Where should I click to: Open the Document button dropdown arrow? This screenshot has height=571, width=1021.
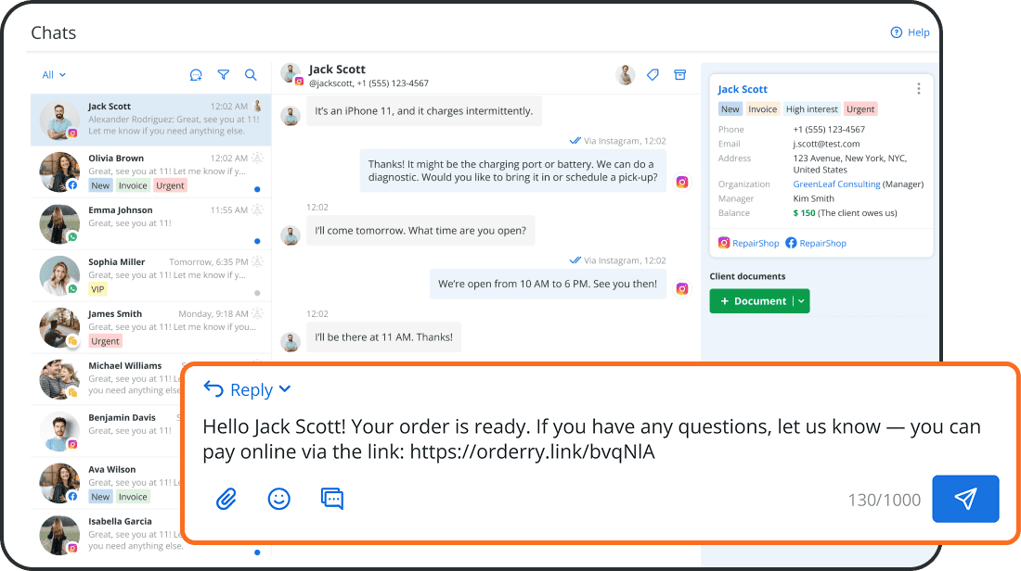point(802,301)
